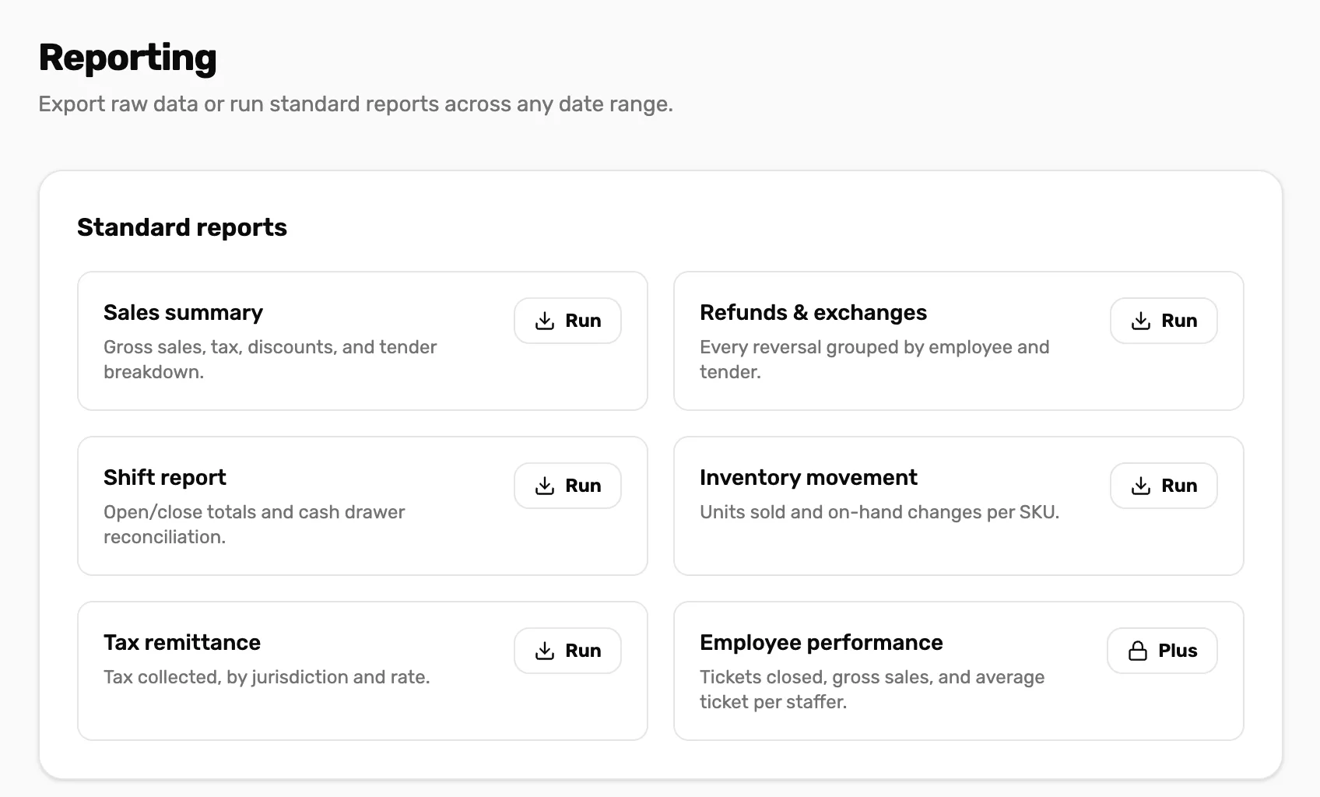Click the "Tax remittance" card title

[182, 642]
